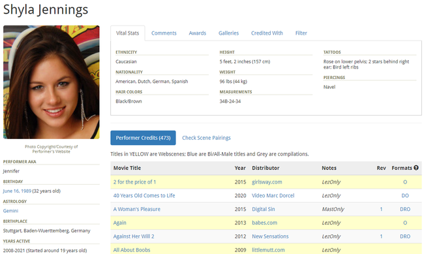Click the 'Stuttgart, Baden-Wuerttemberg, Germany' birthplace text
This screenshot has height=254, width=424.
tap(46, 230)
